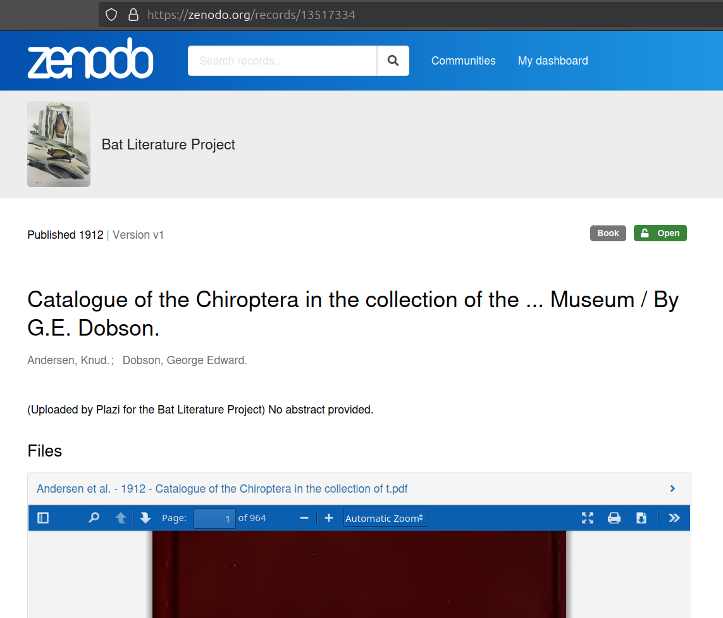Toggle the PDF sidebar panel
Screen dimensions: 723x618
[42, 517]
